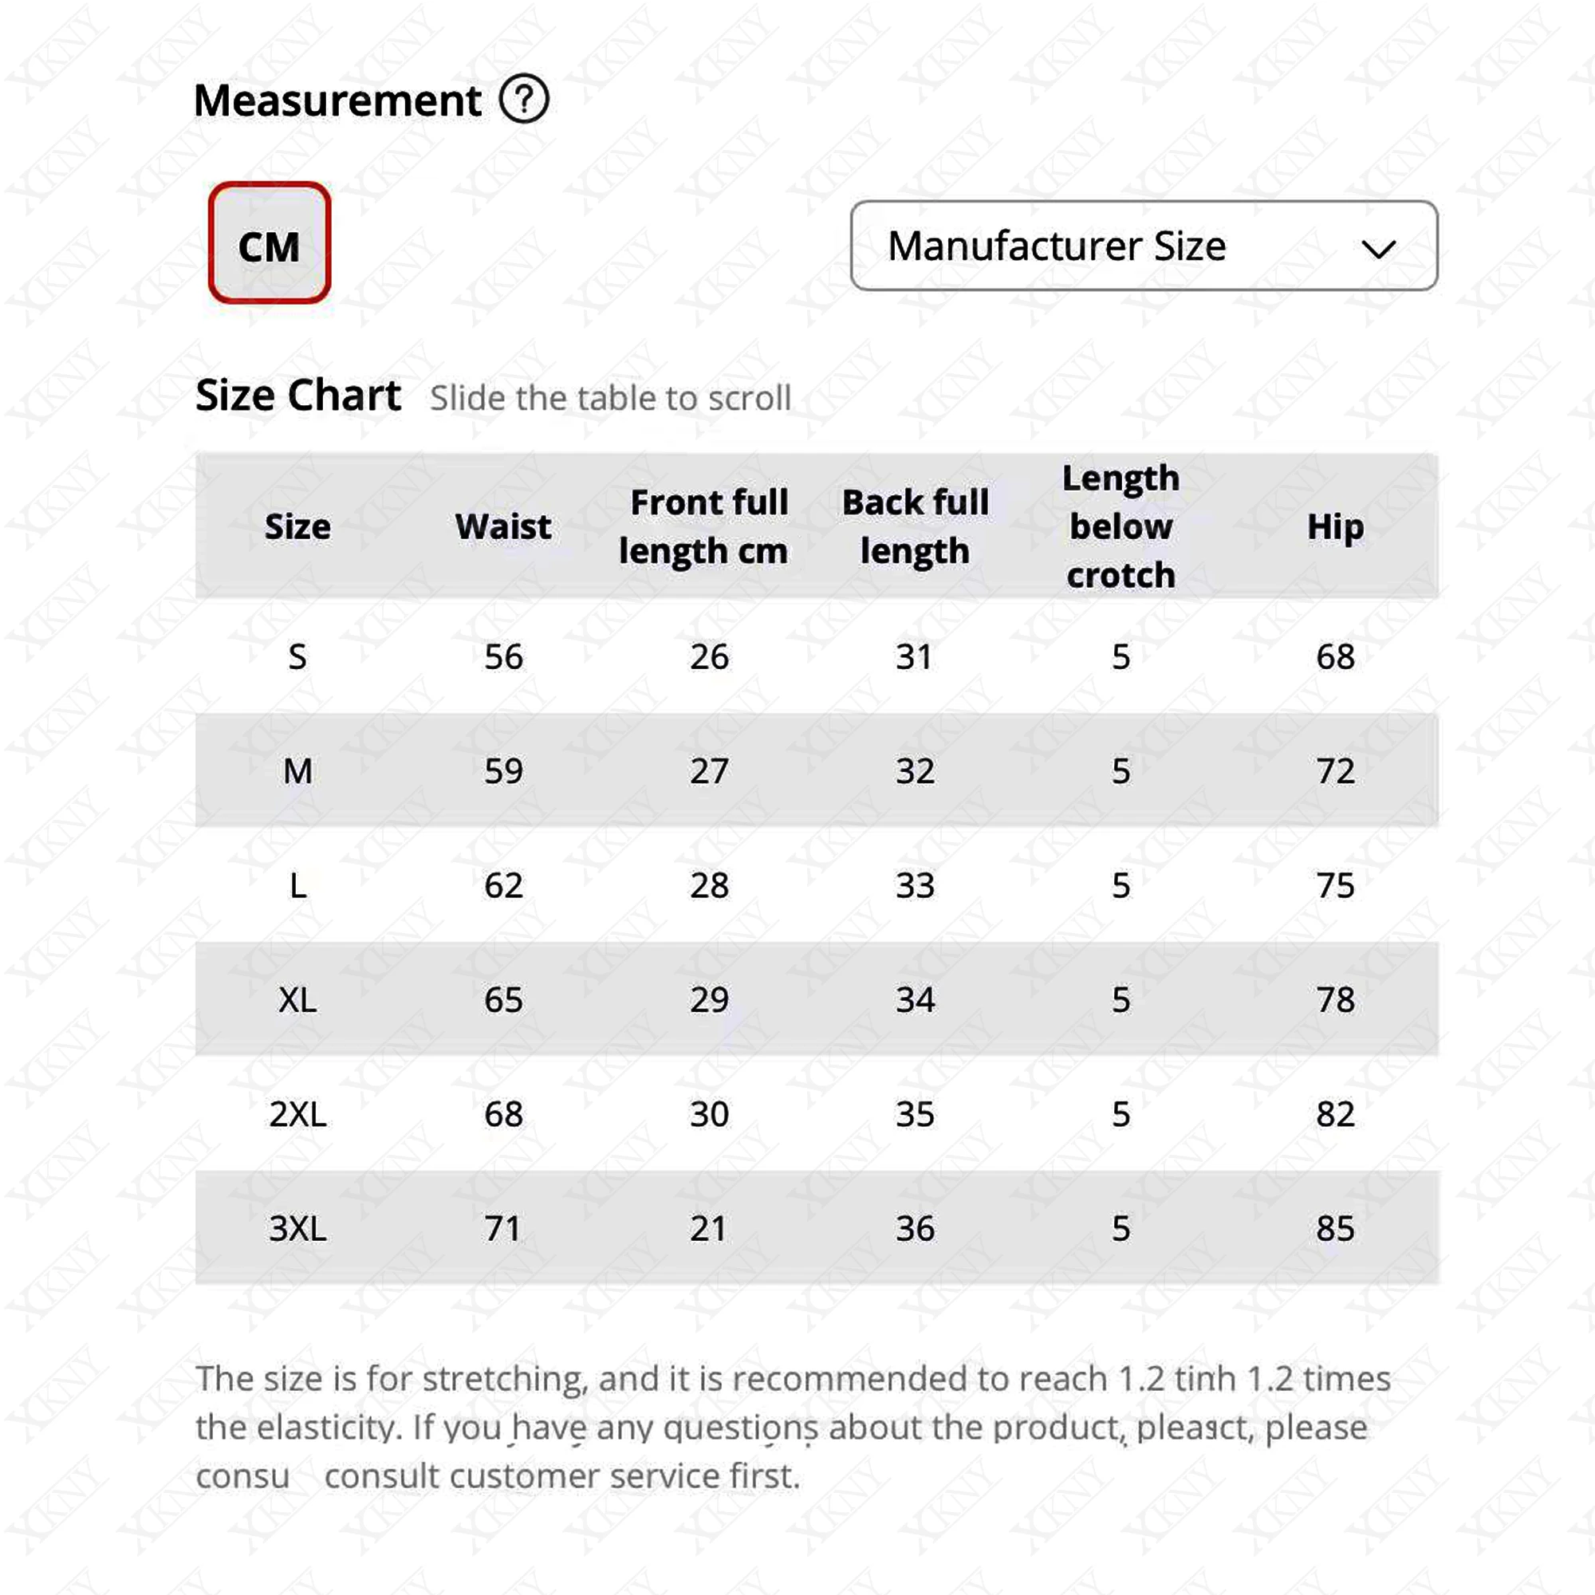Select the Length below crotch header
Screen dimensions: 1595x1595
1120,526
